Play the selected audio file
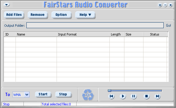This screenshot has width=176, height=108. click(x=123, y=96)
